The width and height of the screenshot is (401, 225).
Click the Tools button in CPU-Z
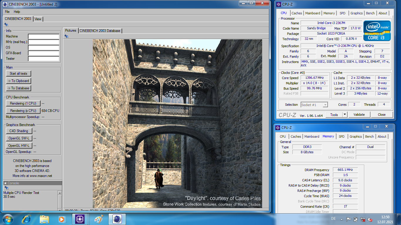[334, 115]
